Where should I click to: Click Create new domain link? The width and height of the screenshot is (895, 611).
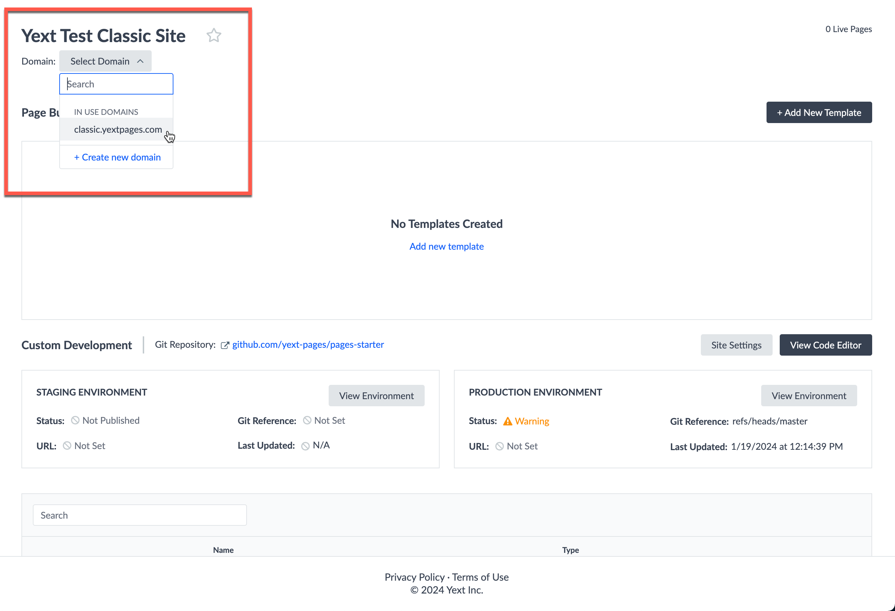(117, 157)
